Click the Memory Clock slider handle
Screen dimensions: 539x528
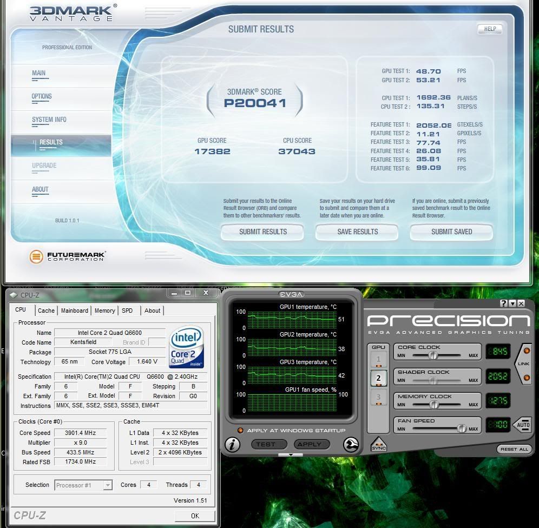coord(434,405)
